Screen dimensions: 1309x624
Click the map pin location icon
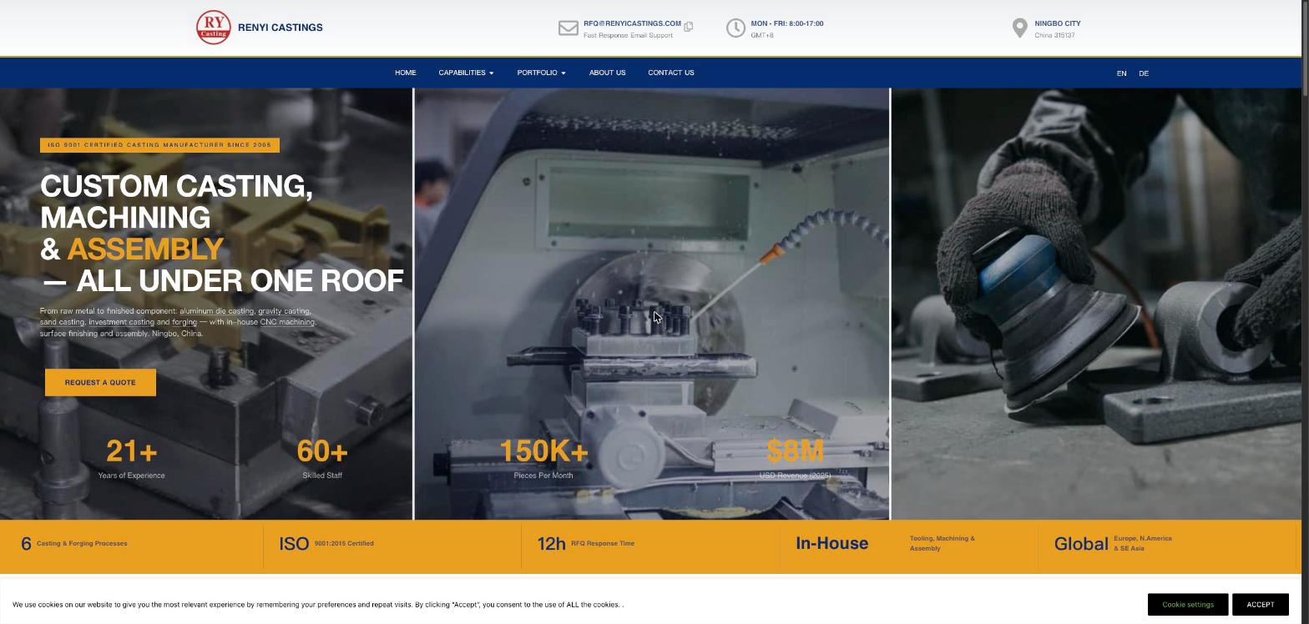coord(1019,28)
